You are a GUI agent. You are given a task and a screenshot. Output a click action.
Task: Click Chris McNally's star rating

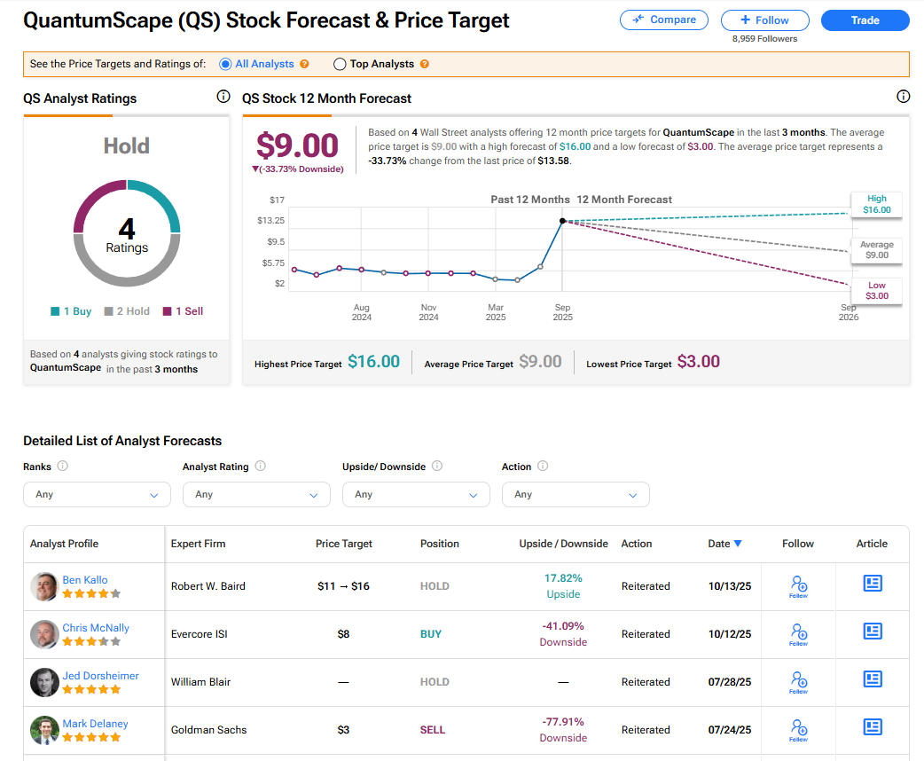pyautogui.click(x=91, y=641)
